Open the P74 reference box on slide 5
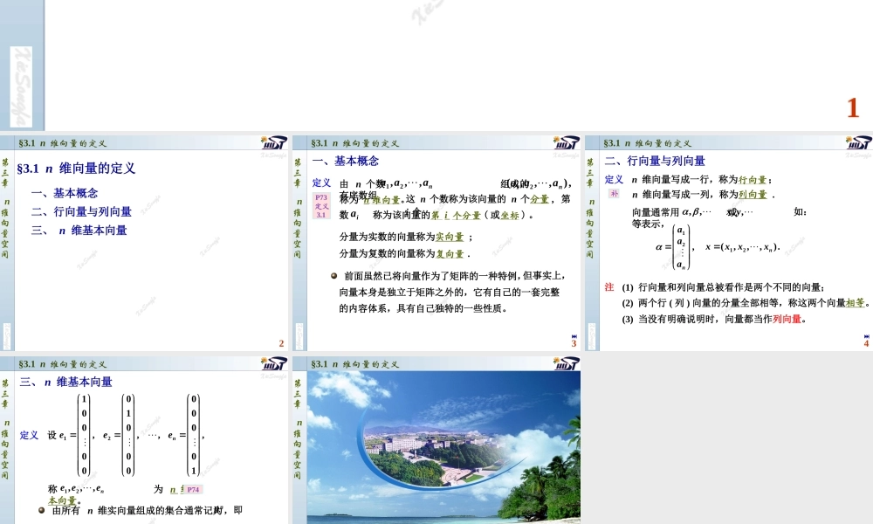Viewport: 873px width, 524px height. point(192,489)
